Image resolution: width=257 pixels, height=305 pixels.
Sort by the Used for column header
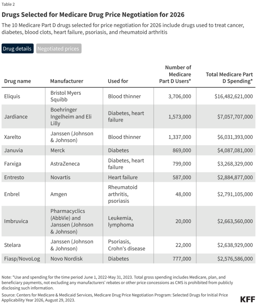118,81
